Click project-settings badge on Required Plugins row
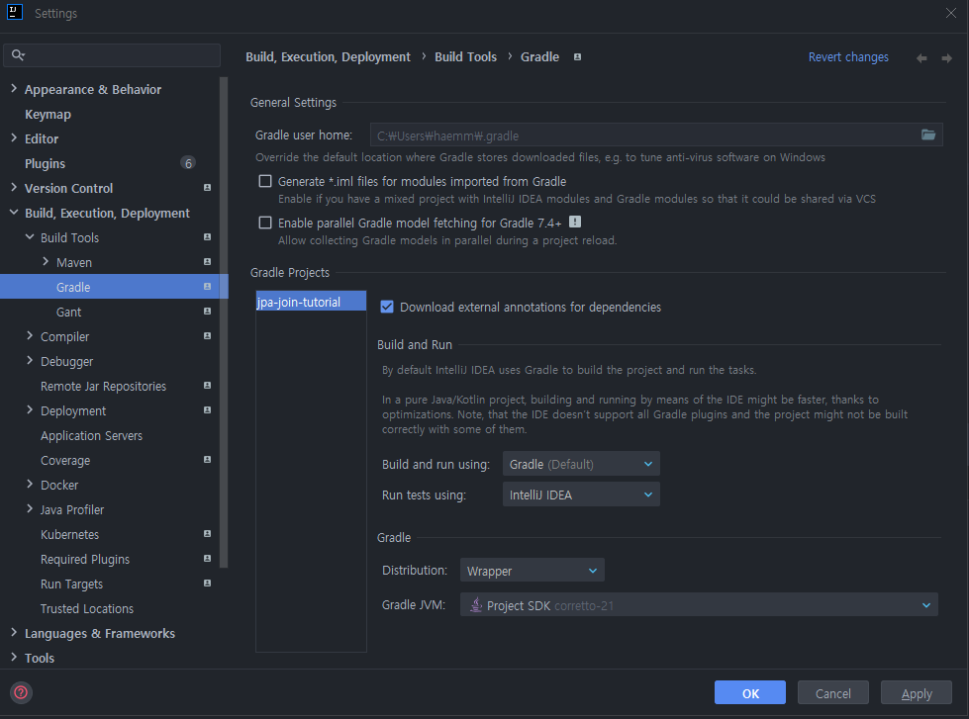This screenshot has width=969, height=719. tap(207, 559)
